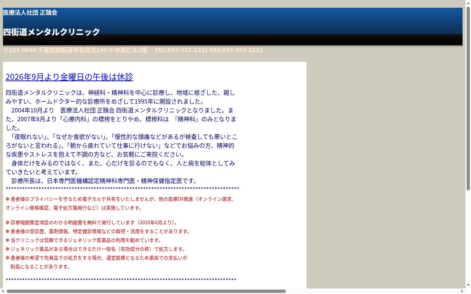Click the red notice 患者様のプライバシーを守るため

(x=120, y=204)
